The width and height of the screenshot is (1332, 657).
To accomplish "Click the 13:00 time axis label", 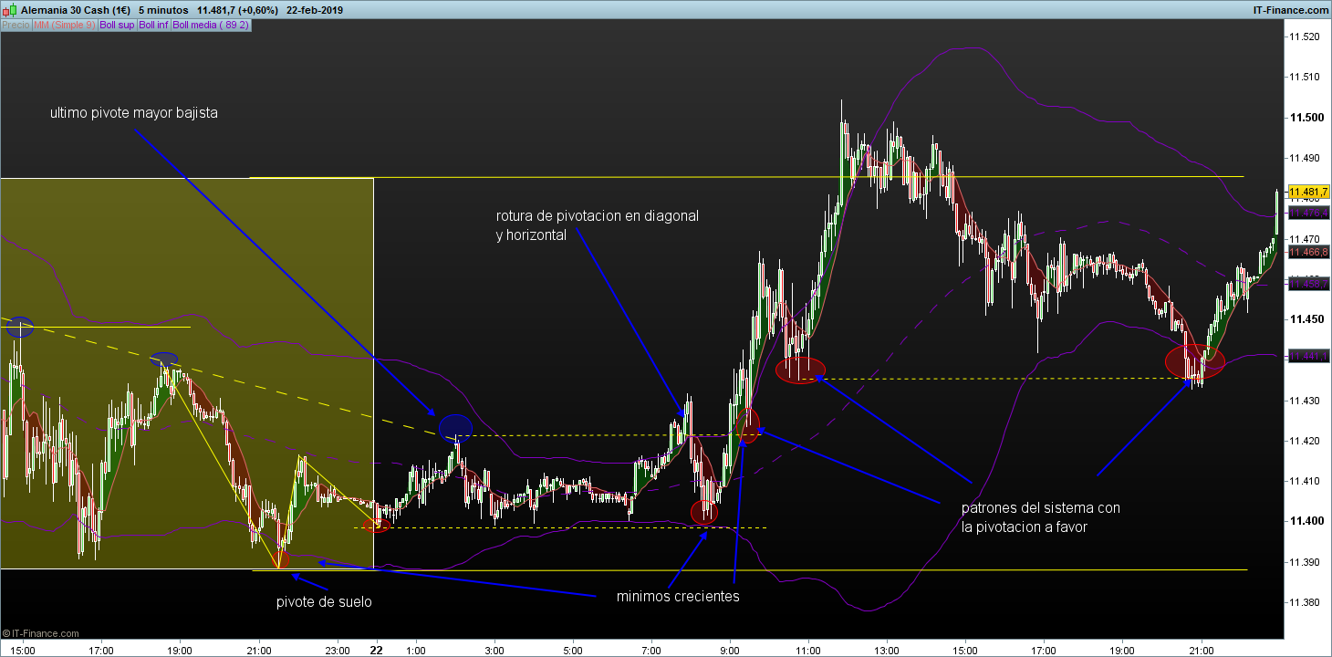I will (x=887, y=651).
